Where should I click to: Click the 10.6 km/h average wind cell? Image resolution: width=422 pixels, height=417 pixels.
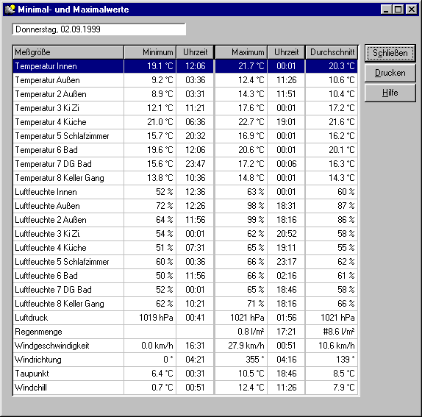(332, 346)
